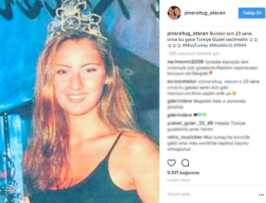
Task: Open the #1994 hashtag
Action: click(240, 45)
